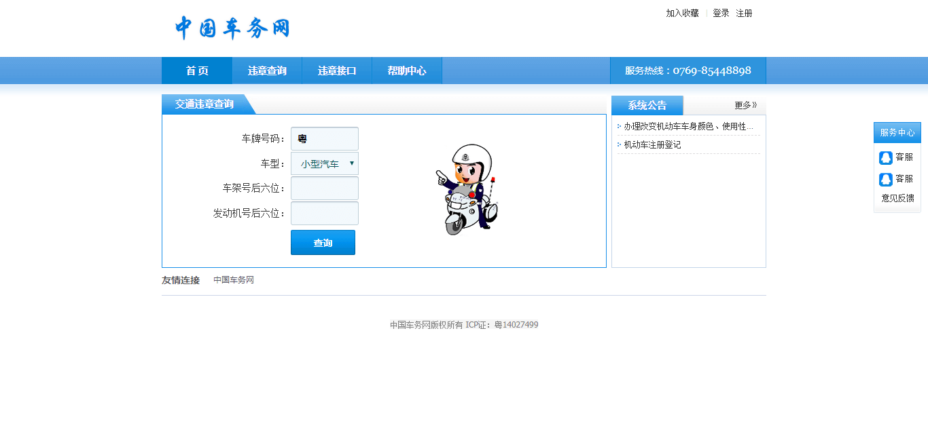Click the 登录 link at top
Viewport: 928px width, 432px height.
(x=721, y=14)
